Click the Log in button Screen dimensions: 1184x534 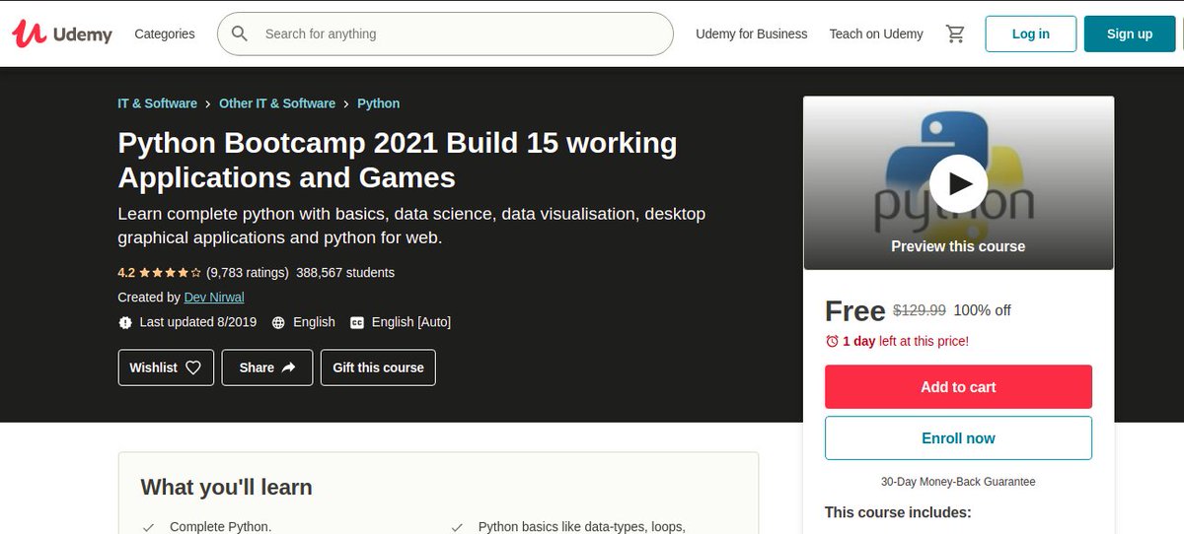coord(1031,33)
